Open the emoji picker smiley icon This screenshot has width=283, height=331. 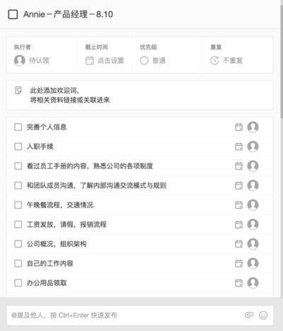(x=263, y=315)
